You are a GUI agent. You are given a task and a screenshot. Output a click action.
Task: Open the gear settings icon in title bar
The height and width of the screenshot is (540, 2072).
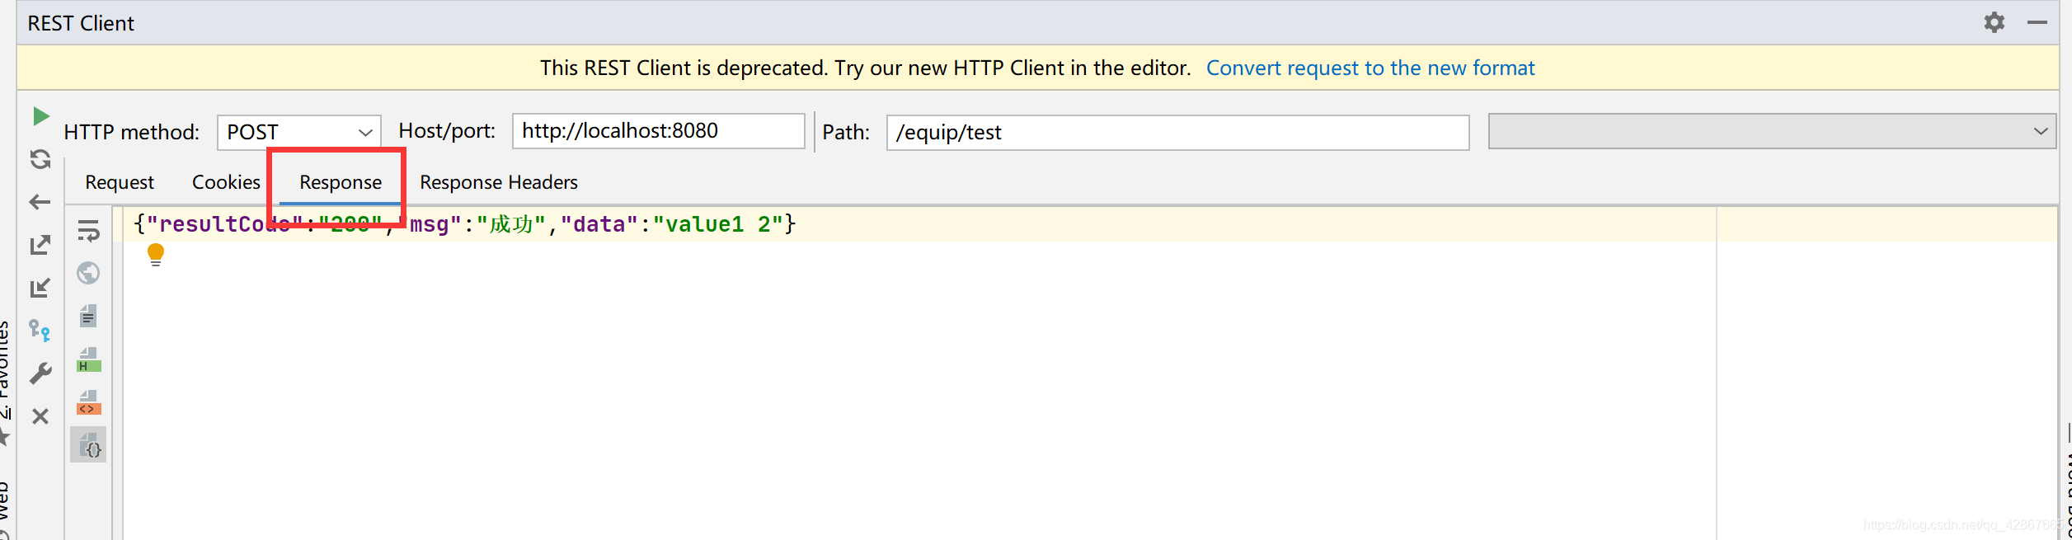1994,22
